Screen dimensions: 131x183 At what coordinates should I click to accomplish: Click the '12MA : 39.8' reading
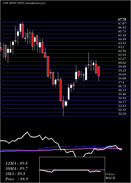(x=17, y=163)
